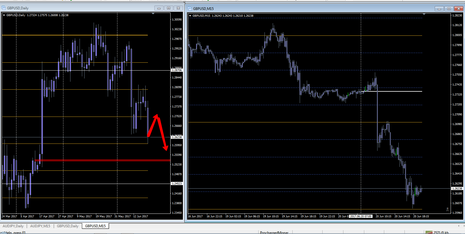Click the 1.25960 price on M15 scale

(457, 213)
